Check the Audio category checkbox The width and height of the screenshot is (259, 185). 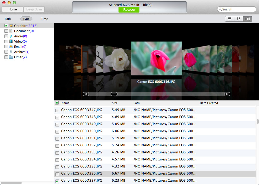[6, 36]
